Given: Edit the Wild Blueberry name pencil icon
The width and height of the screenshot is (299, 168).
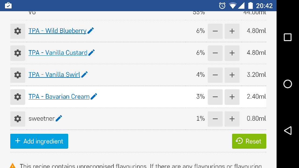Looking at the screenshot, I should 91,30.
